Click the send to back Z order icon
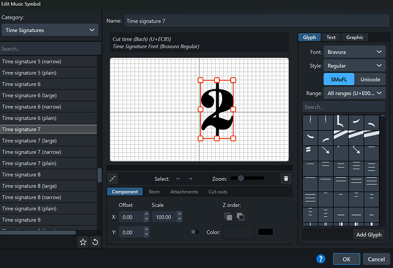 (x=240, y=217)
